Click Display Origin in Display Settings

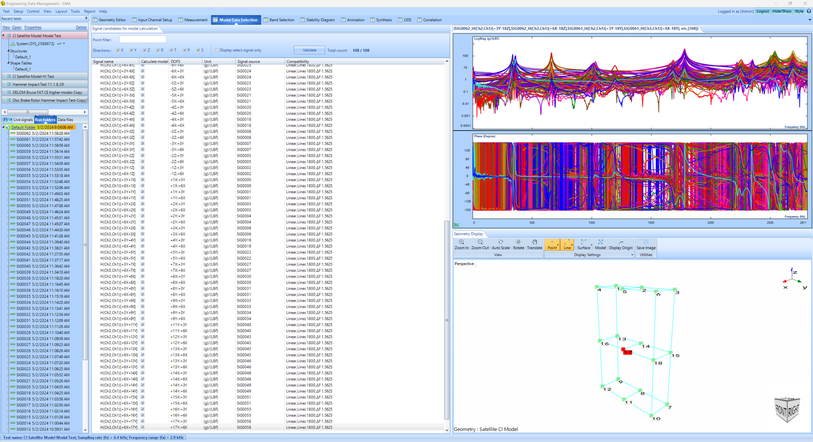(621, 245)
